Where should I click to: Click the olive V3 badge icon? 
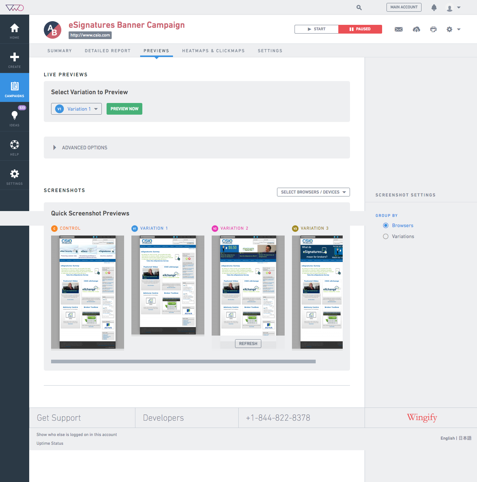click(295, 229)
